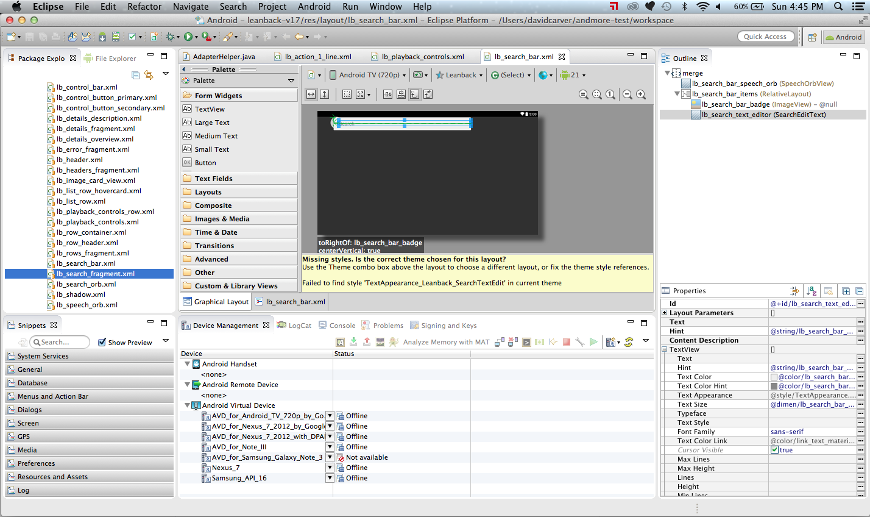Toggle Cursor Visible true checkbox
The image size is (870, 517).
774,450
